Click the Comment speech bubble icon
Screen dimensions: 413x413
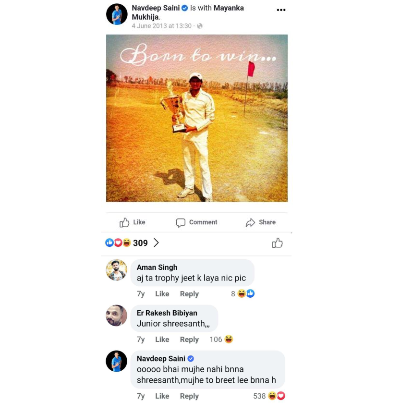[x=181, y=222]
